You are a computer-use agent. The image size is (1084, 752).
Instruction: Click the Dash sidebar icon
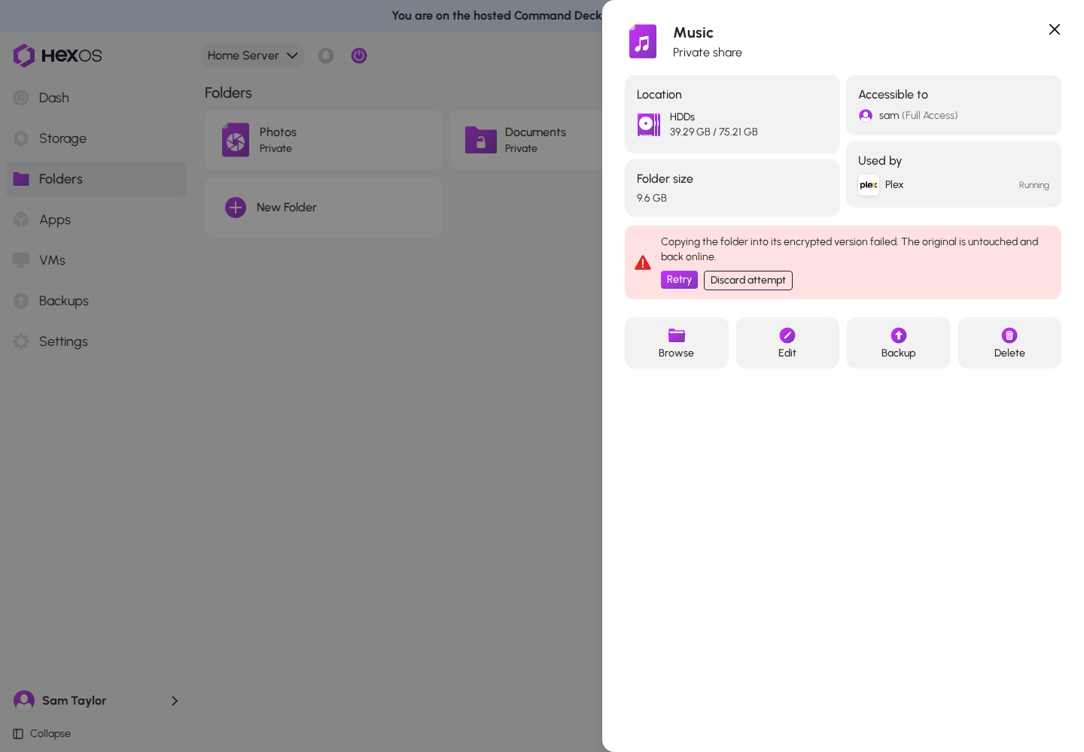[x=21, y=98]
